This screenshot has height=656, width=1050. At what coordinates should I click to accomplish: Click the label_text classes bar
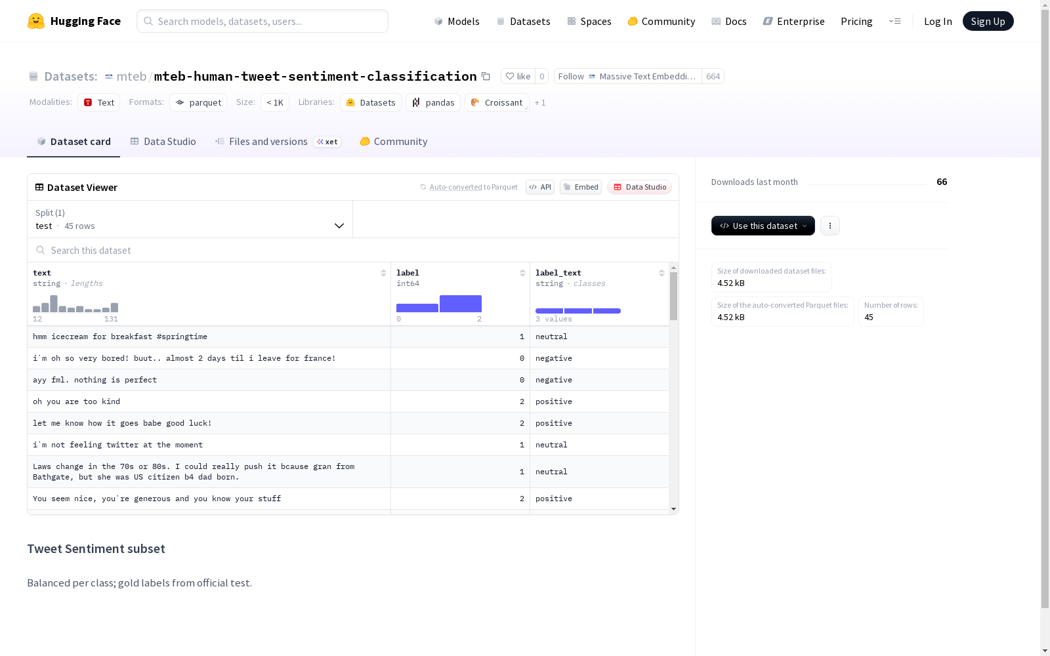[x=578, y=311]
